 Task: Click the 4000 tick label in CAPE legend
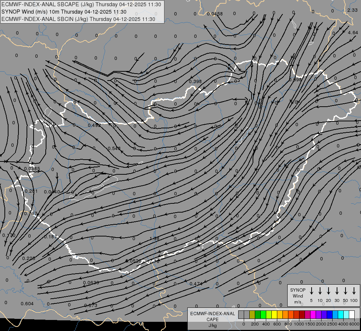(x=343, y=324)
